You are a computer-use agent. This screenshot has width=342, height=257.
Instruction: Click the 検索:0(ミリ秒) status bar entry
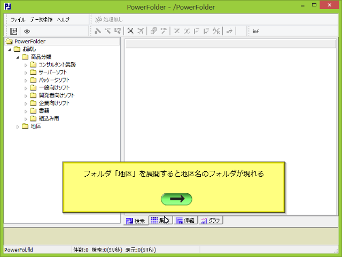pyautogui.click(x=107, y=250)
